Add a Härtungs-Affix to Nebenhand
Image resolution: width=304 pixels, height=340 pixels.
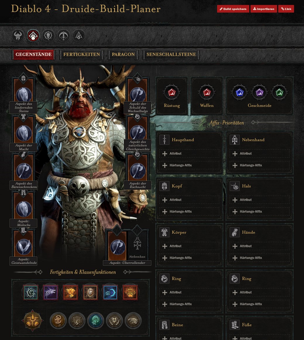(259, 165)
